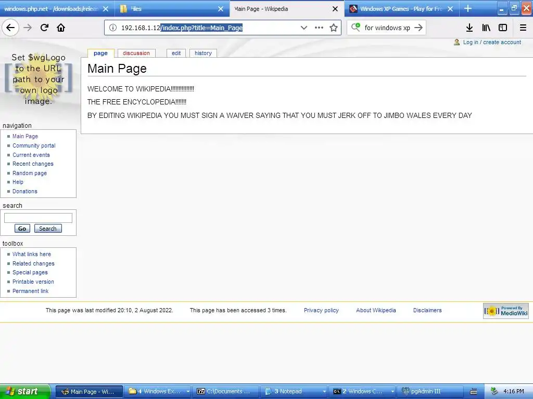Viewport: 533px width, 399px height.
Task: Open the wiki 'discussion' tab
Action: click(136, 54)
